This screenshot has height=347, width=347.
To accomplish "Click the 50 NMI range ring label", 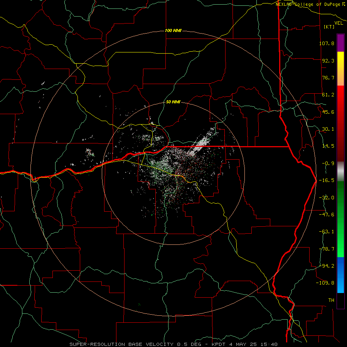I will pos(173,102).
